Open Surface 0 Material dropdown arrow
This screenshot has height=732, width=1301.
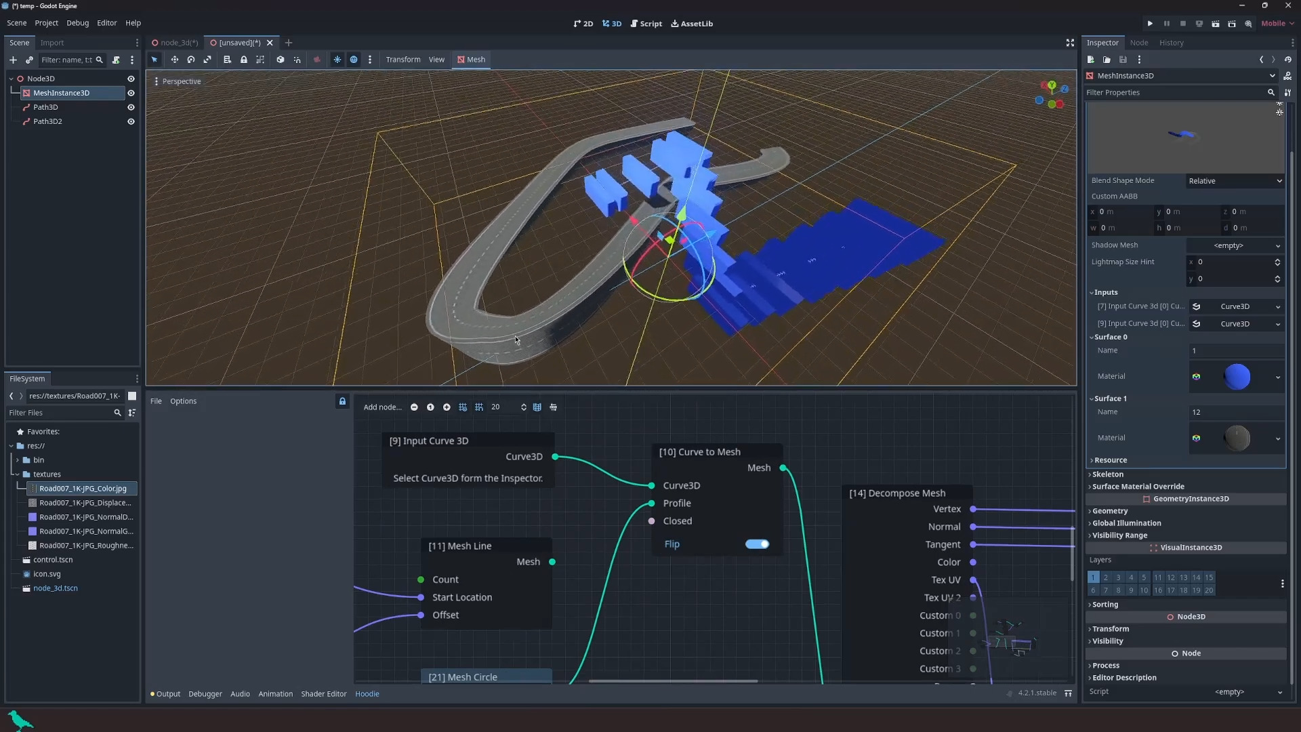[x=1278, y=377]
